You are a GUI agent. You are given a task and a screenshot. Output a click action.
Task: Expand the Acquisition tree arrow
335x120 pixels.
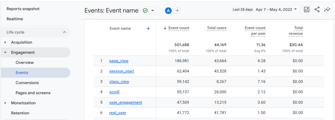pos(5,43)
